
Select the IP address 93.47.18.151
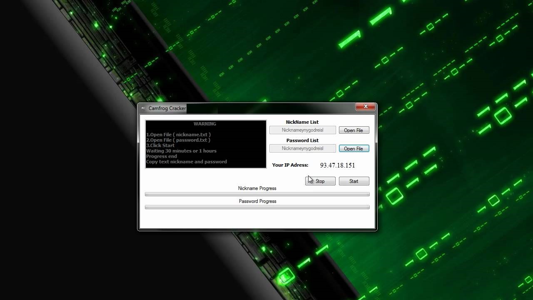[x=338, y=165]
